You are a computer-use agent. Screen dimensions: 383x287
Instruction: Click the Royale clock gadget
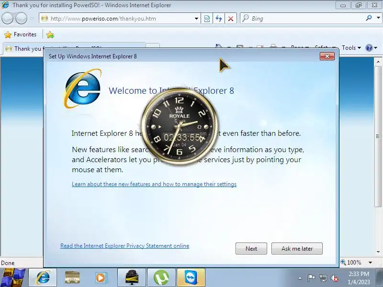(179, 127)
